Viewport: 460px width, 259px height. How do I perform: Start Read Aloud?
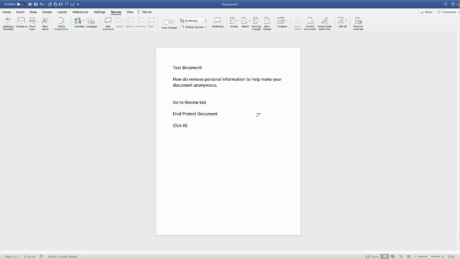[45, 23]
